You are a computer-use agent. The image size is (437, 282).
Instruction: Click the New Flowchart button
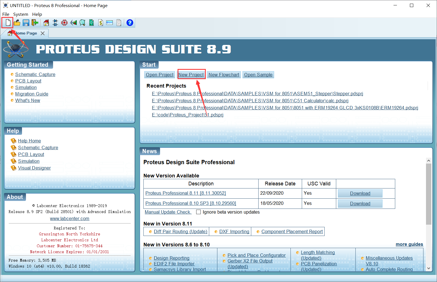click(224, 75)
